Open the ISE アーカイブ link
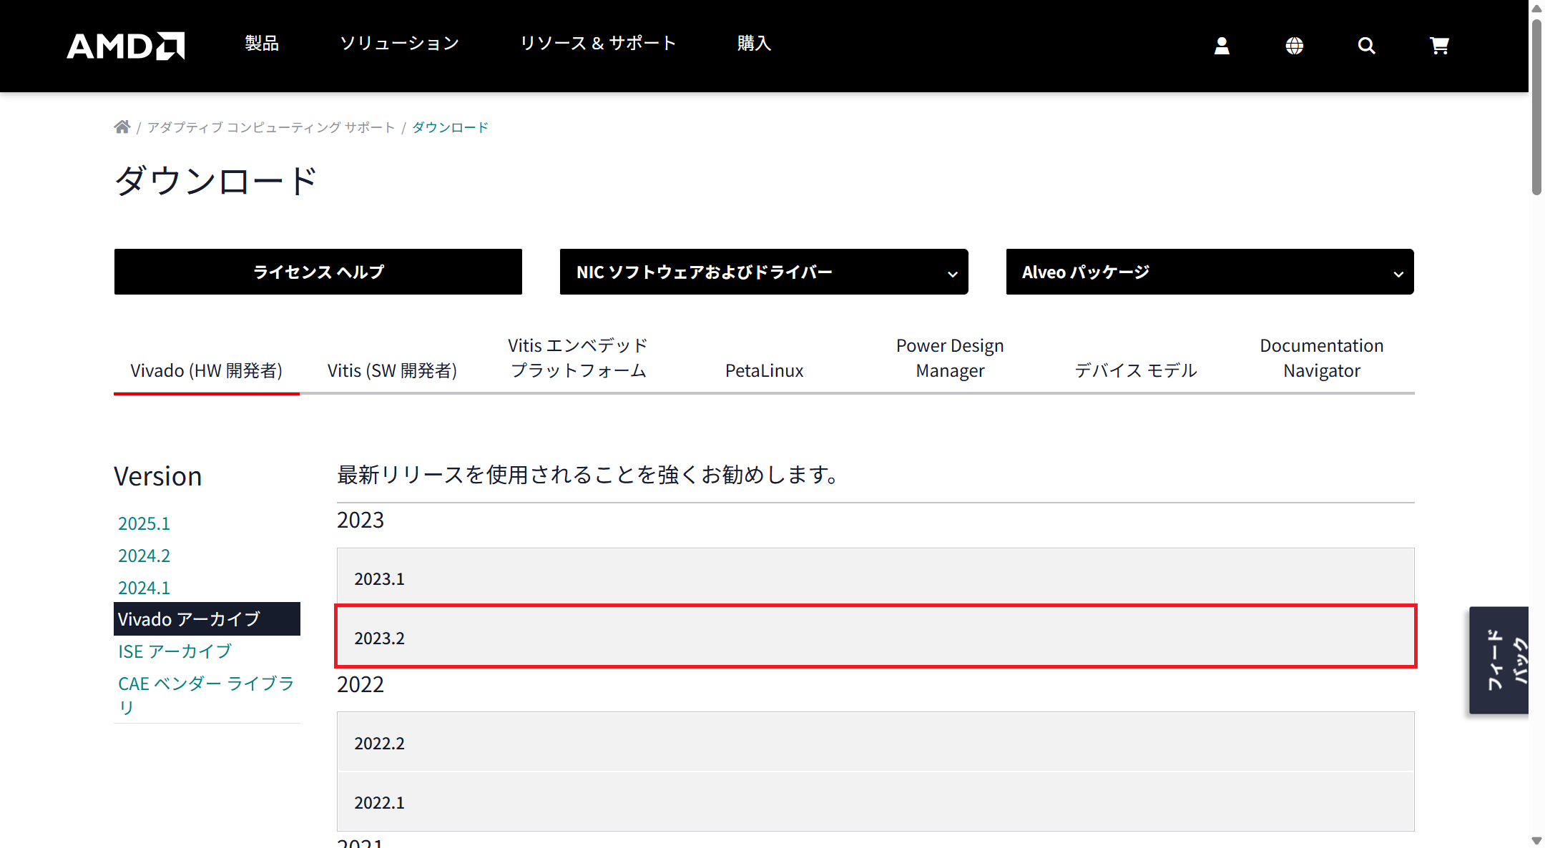The width and height of the screenshot is (1545, 848). click(175, 651)
